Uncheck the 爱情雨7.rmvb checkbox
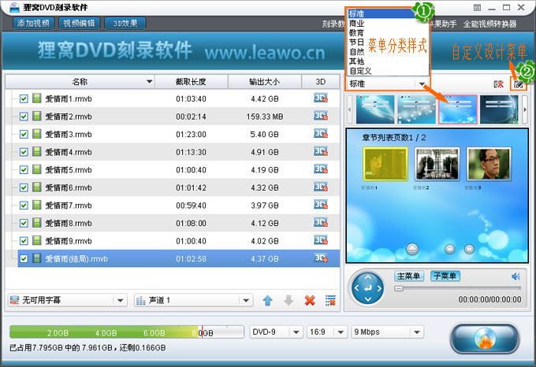This screenshot has width=536, height=367. point(24,206)
